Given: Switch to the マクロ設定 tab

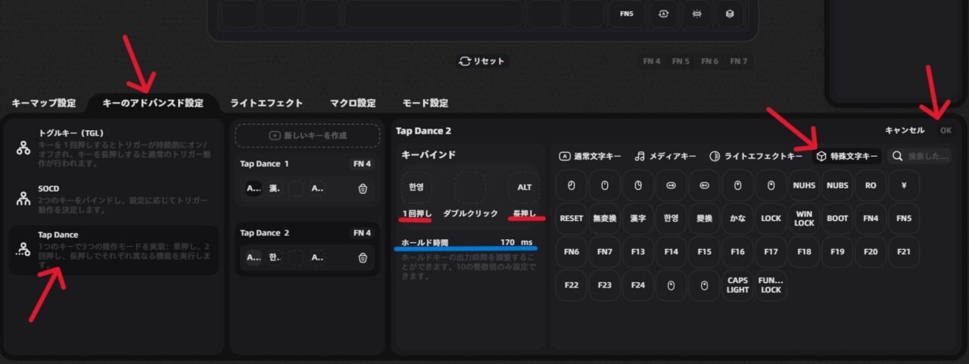Looking at the screenshot, I should pos(353,103).
